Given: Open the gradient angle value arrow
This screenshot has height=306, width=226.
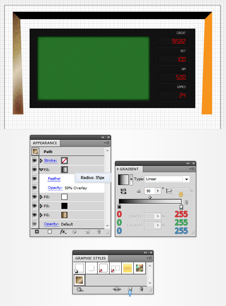Looking at the screenshot, I should (158, 191).
